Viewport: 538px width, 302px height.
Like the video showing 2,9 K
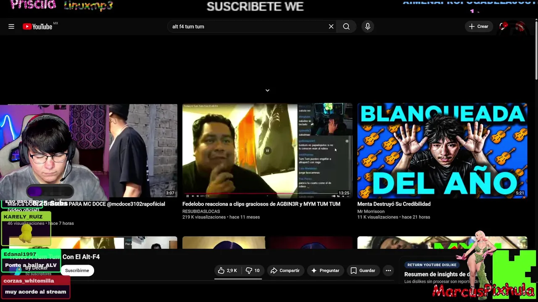click(227, 271)
